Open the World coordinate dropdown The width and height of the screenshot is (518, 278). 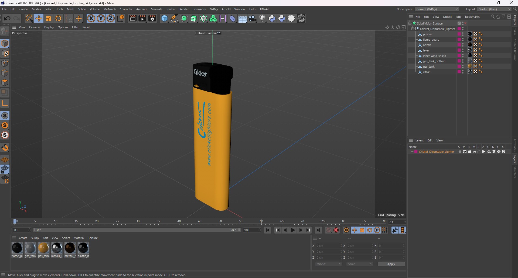pos(329,264)
